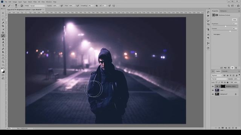Click the Auto button in Properties
Viewport: 241px width, 135px height.
(235, 20)
